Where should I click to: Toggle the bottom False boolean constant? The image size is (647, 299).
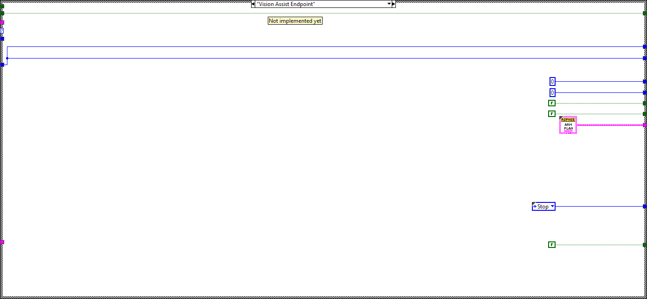(552, 244)
